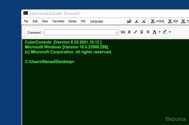Image resolution: width=189 pixels, height=125 pixels.
Task: Expand the highlight color dropdown arrow
Action: click(170, 32)
